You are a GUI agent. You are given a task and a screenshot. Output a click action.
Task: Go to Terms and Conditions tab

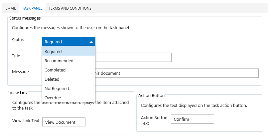(70, 8)
